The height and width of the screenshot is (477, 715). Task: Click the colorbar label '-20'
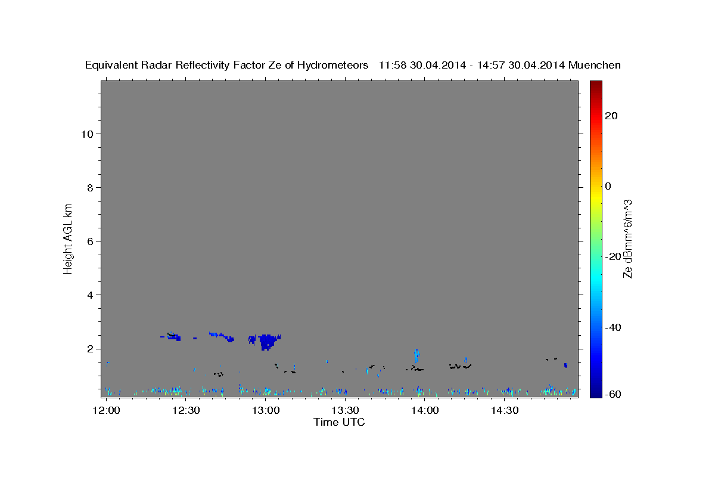pos(613,257)
